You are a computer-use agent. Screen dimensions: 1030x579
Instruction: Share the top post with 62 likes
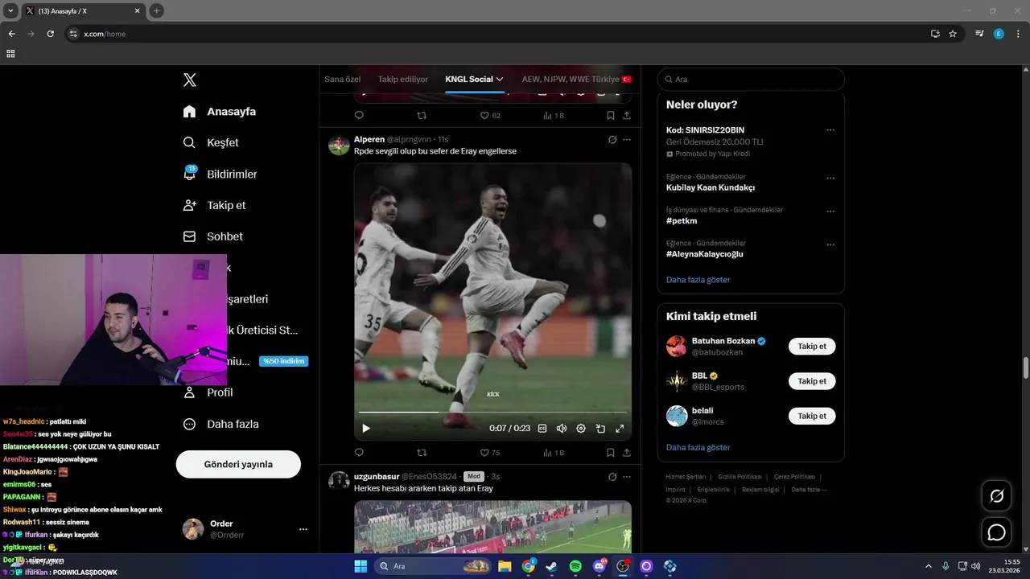(x=627, y=115)
